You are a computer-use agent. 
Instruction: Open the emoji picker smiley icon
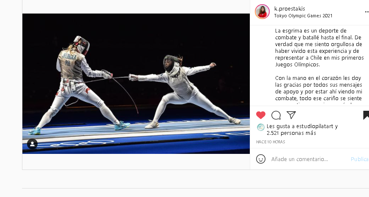pyautogui.click(x=261, y=159)
